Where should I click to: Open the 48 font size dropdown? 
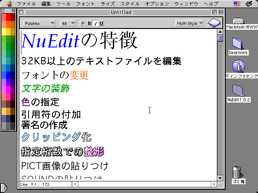[68, 23]
